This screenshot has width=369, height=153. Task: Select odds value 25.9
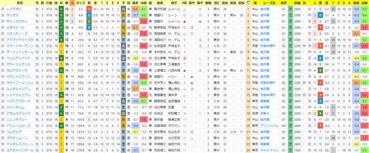coord(81,39)
